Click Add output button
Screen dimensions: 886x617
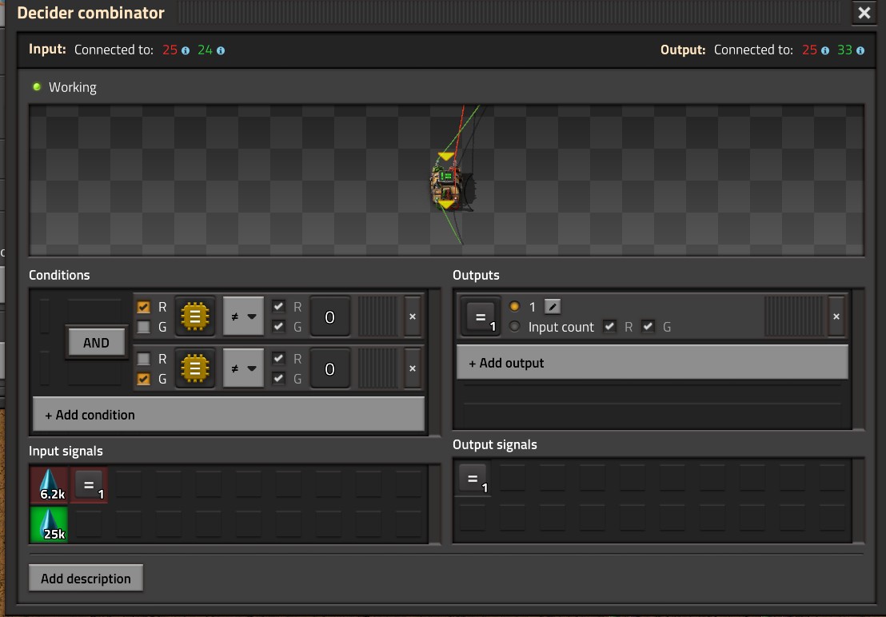point(652,362)
